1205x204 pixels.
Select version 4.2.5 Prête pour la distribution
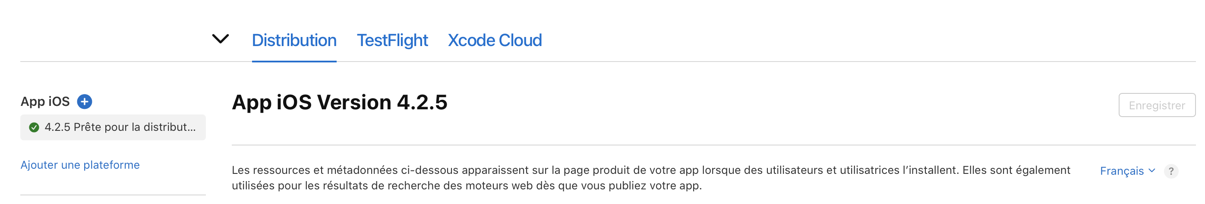pyautogui.click(x=113, y=127)
